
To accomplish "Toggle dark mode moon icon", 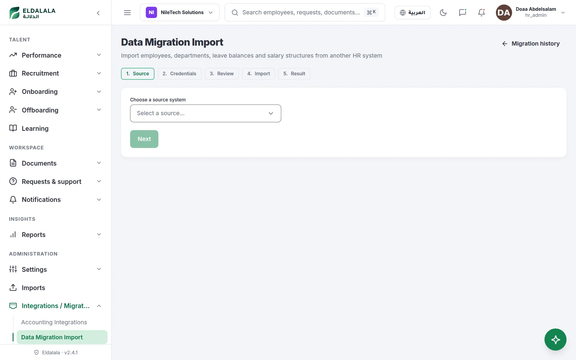I will tap(443, 13).
